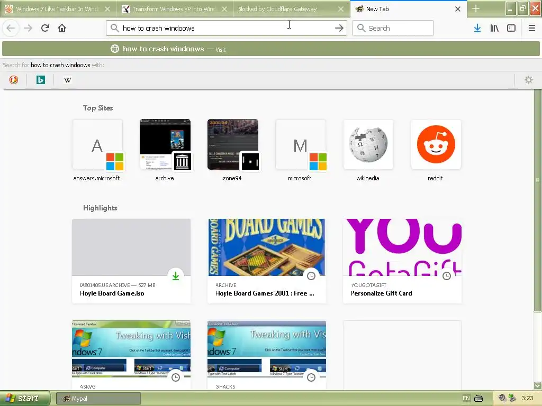Screen dimensions: 542x406
Task: Close the 'Windows 7 Like Taskbar' tab
Action: point(107,9)
